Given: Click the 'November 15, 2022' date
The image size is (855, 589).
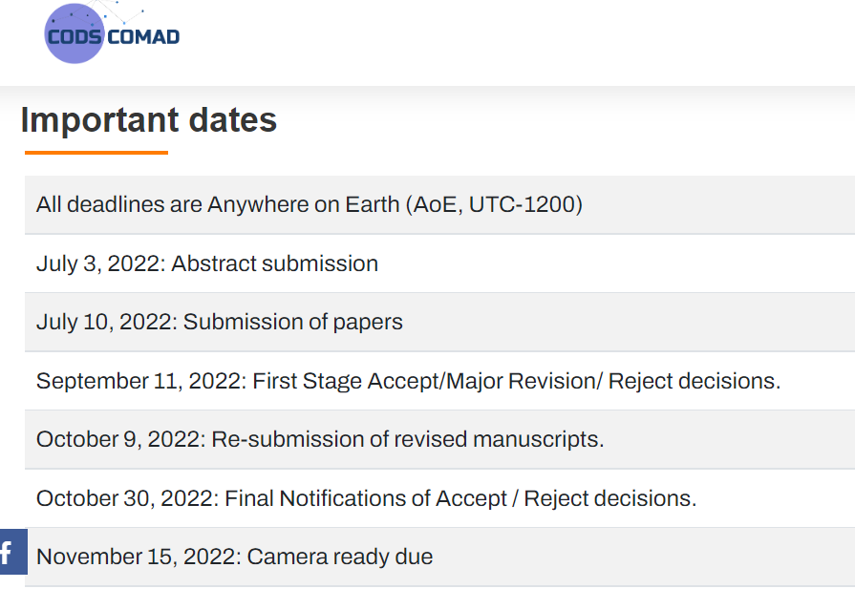Looking at the screenshot, I should click(x=139, y=557).
